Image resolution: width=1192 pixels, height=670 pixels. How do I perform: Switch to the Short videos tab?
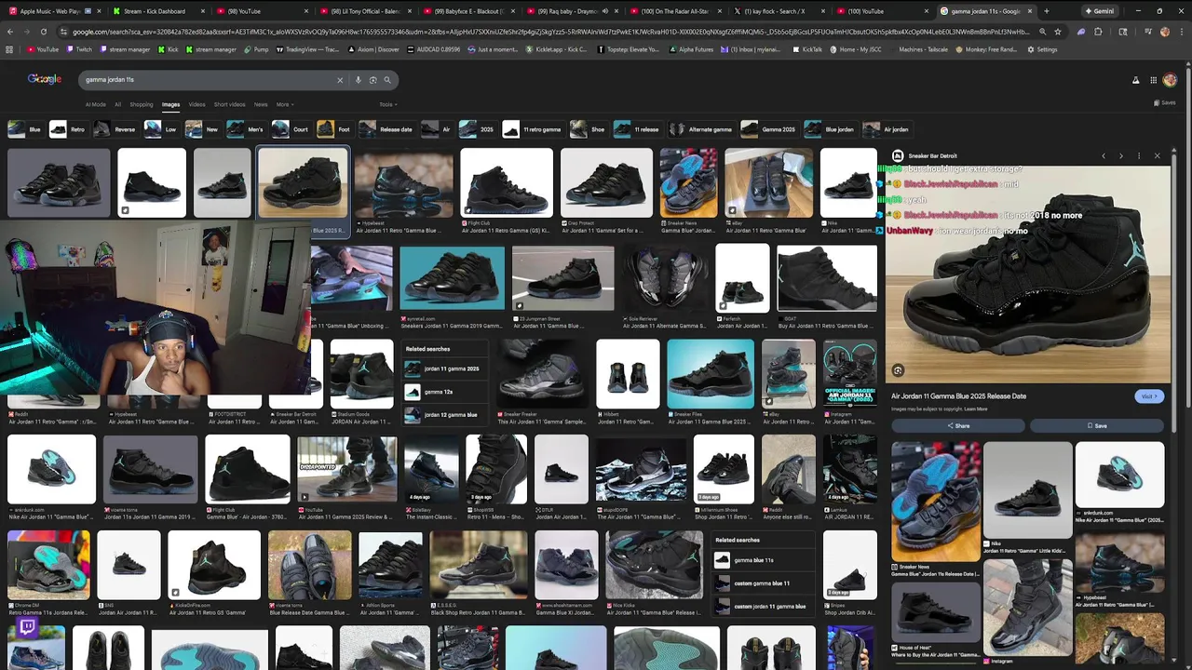230,104
